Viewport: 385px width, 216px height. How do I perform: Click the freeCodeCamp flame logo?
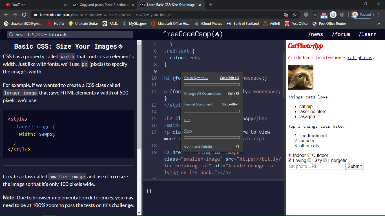tap(193, 34)
